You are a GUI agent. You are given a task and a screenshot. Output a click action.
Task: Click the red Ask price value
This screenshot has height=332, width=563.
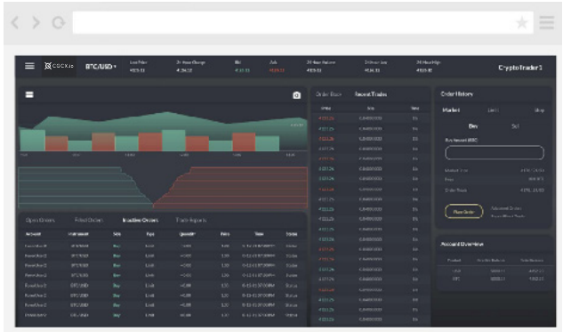tap(277, 70)
